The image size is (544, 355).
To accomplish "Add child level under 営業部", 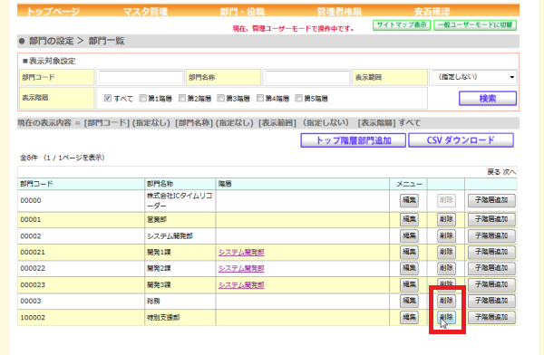I will pos(491,219).
